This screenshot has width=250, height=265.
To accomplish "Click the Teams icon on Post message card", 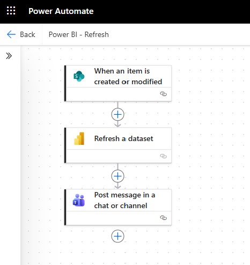I will click(79, 200).
